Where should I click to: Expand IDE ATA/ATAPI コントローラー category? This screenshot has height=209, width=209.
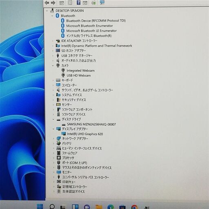tap(53, 41)
